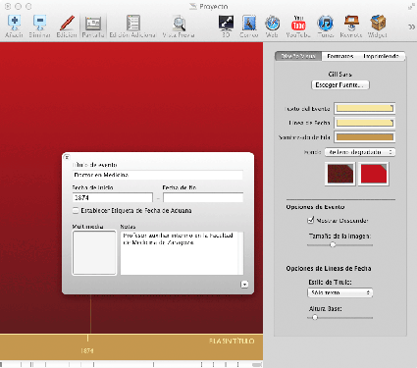
Task: Click the Añadir add event icon
Action: tap(14, 23)
